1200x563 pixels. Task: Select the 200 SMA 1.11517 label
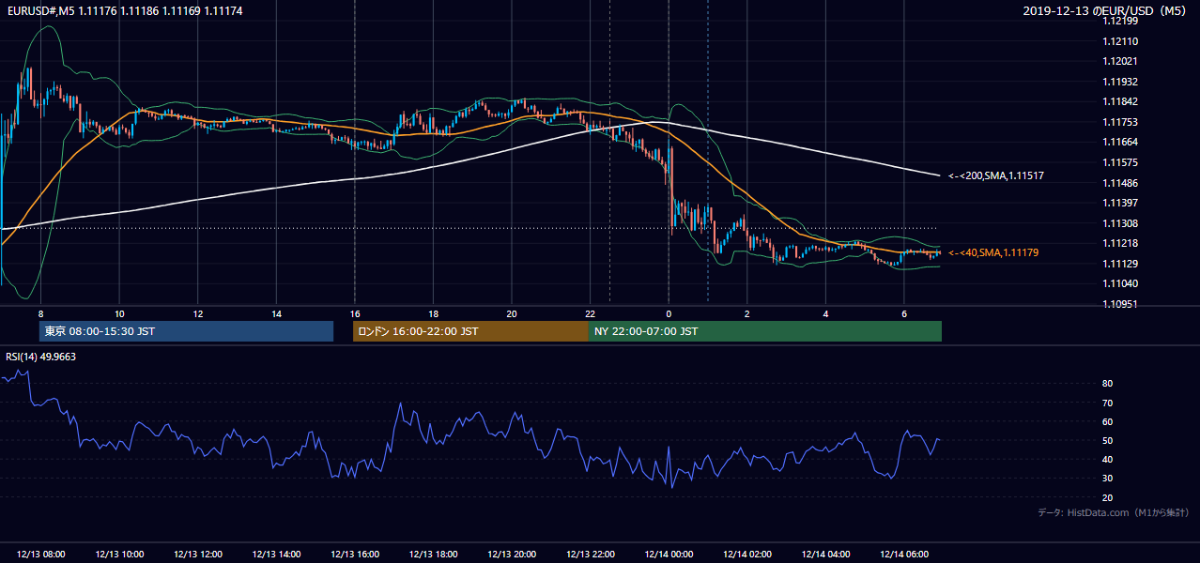coord(996,175)
